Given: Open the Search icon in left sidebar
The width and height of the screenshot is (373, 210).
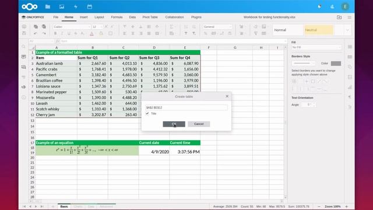Looking at the screenshot, I should pos(24,47).
